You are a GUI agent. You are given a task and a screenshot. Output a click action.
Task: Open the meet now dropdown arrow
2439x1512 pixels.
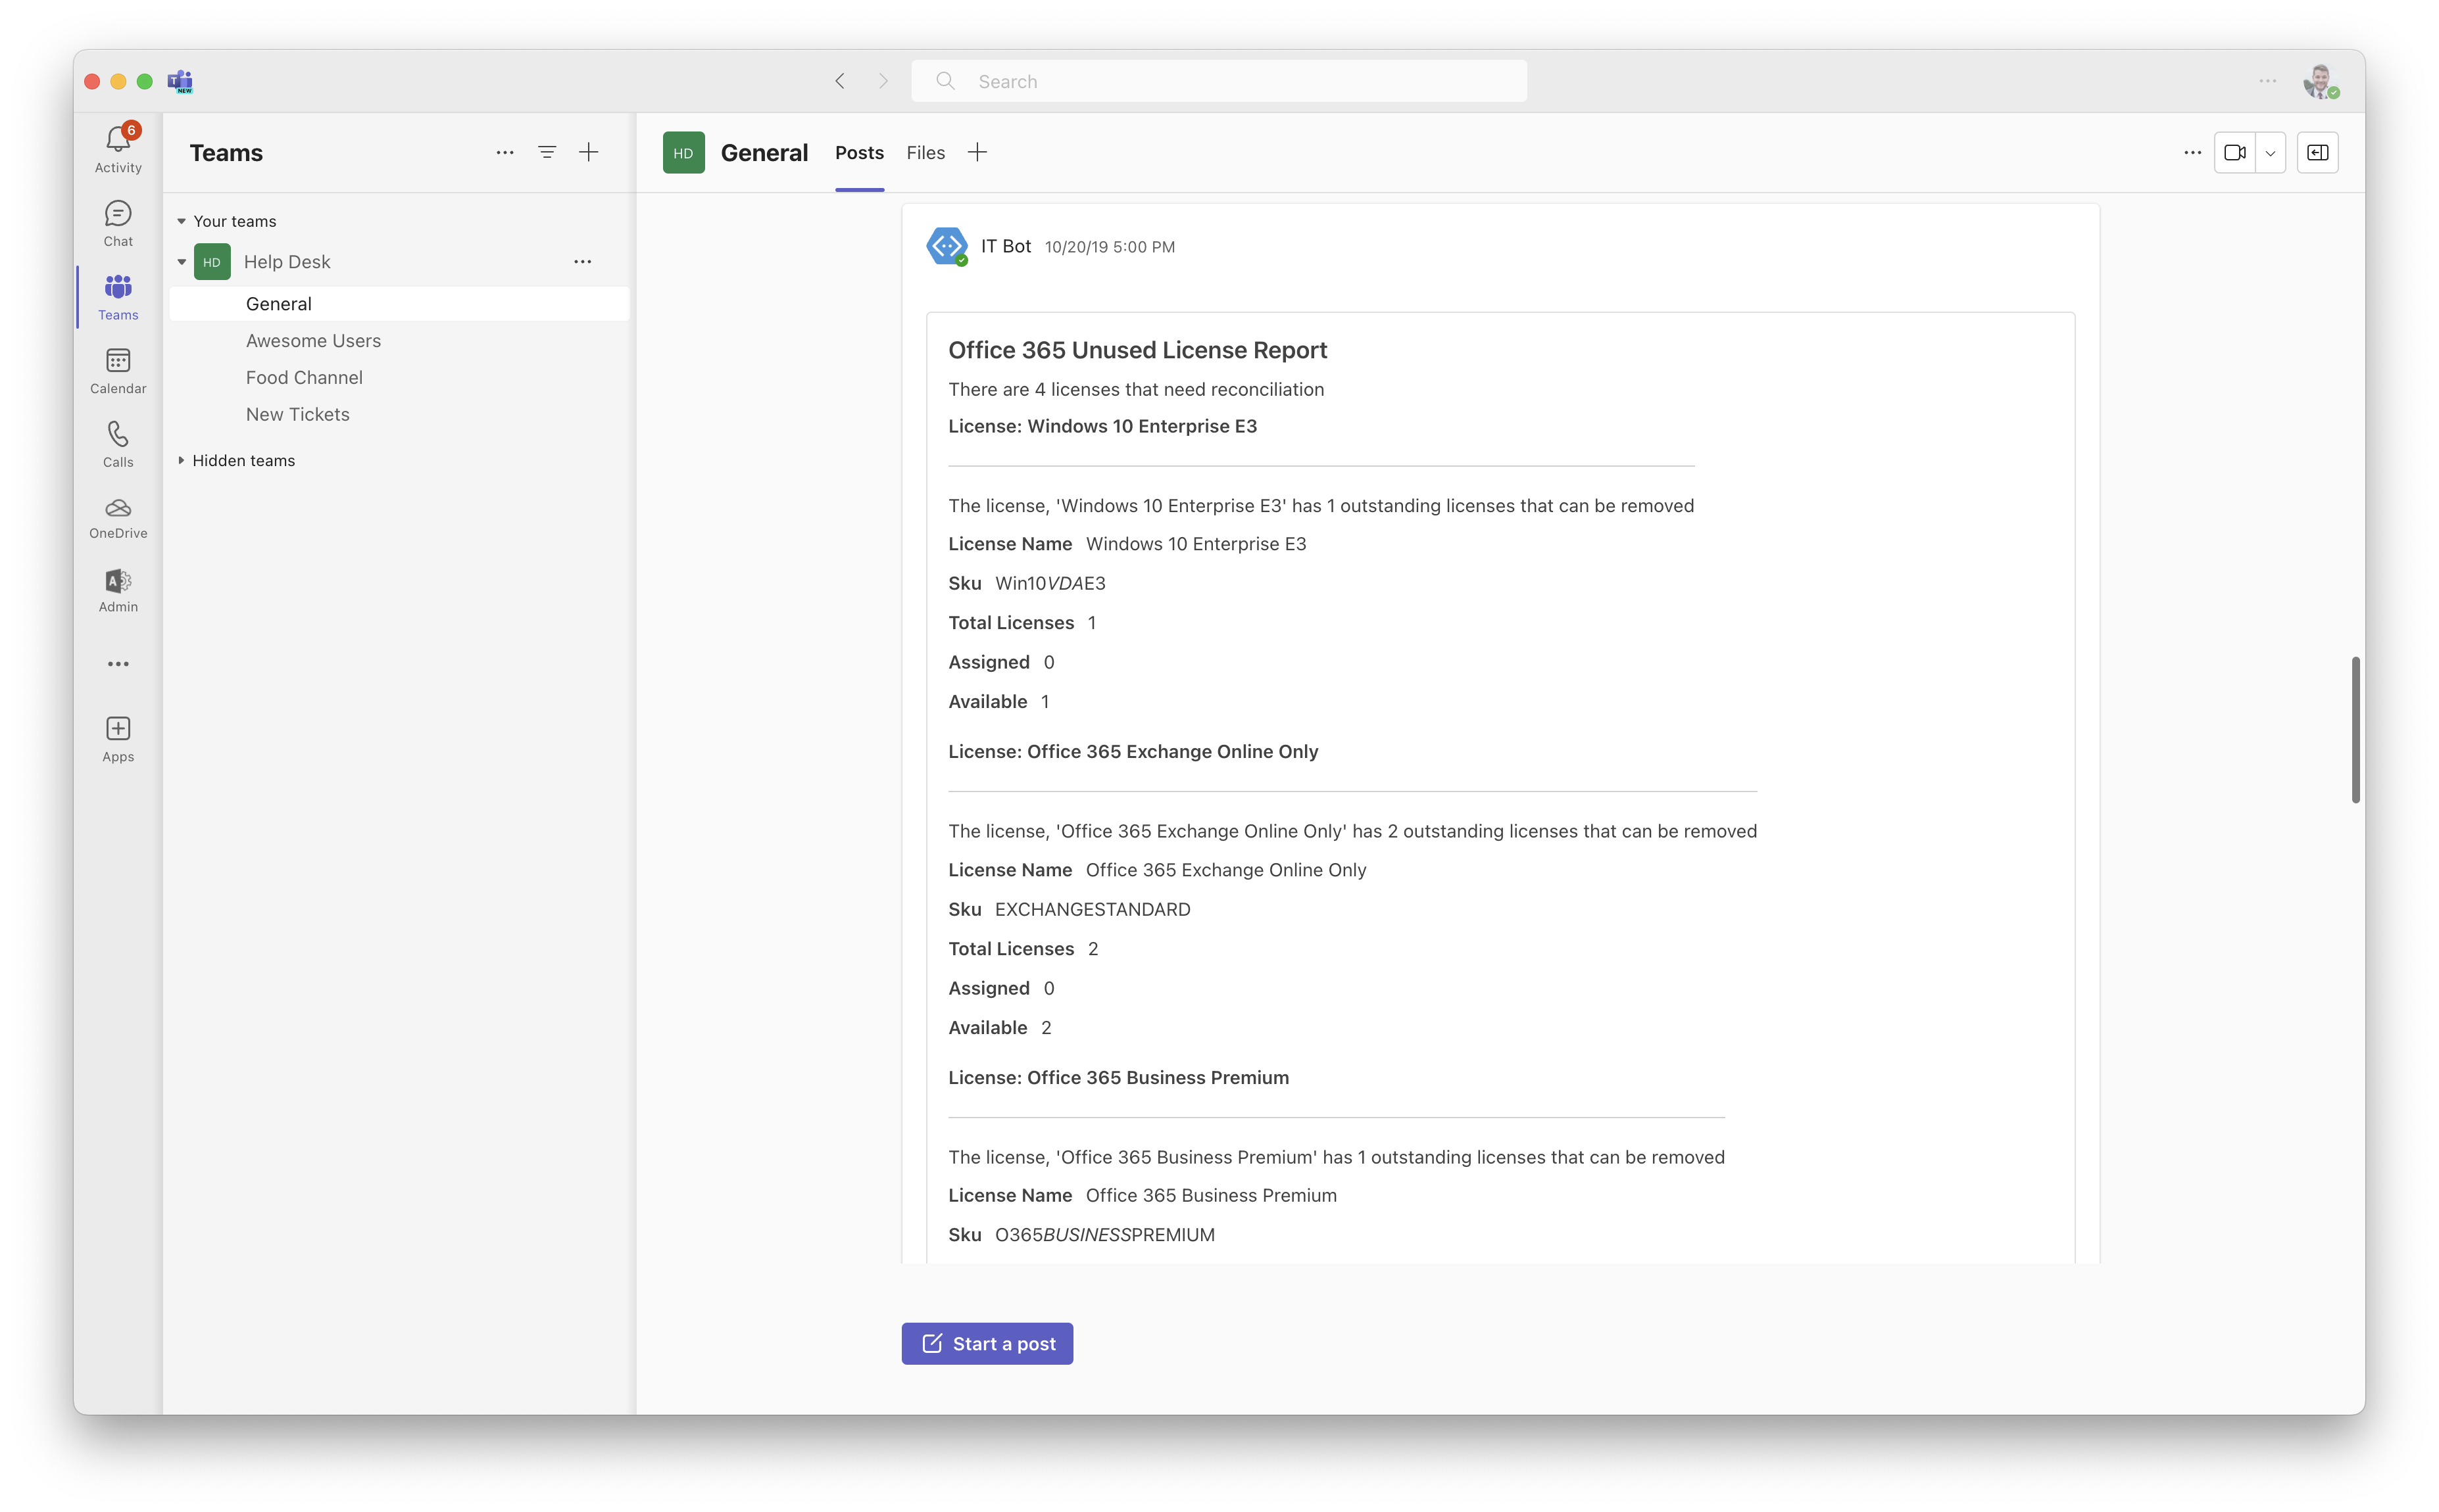2271,153
